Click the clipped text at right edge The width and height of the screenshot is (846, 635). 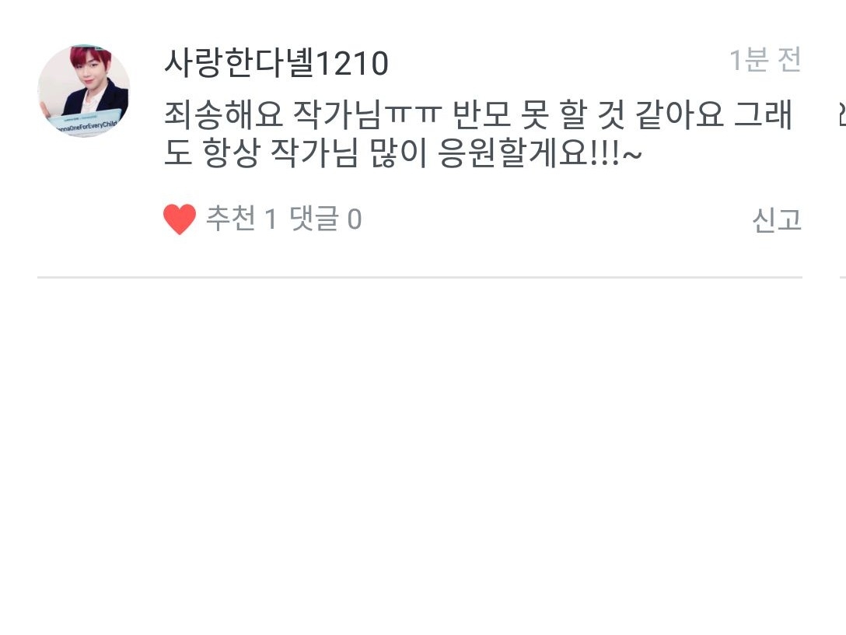842,114
